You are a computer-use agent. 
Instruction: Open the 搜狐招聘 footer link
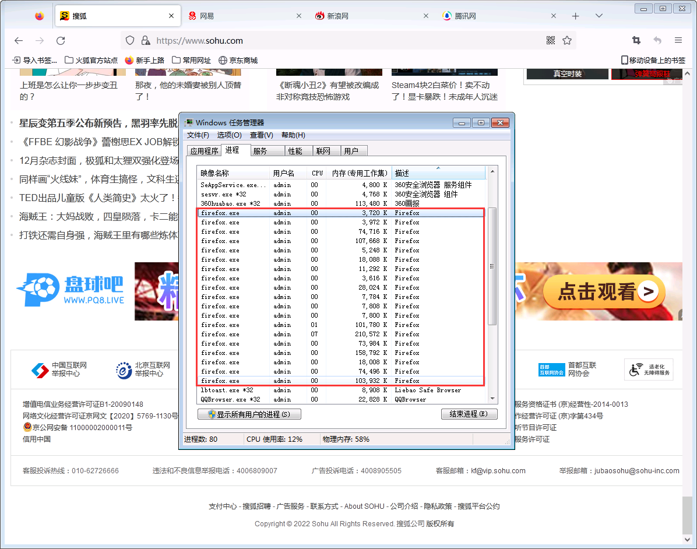tap(256, 506)
